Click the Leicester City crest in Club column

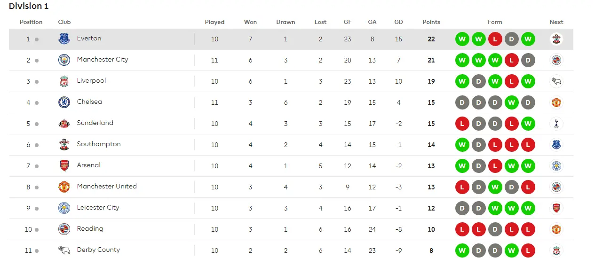[64, 208]
